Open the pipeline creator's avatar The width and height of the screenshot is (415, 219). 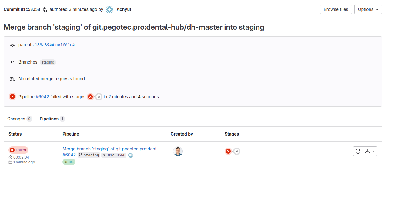coord(178,151)
